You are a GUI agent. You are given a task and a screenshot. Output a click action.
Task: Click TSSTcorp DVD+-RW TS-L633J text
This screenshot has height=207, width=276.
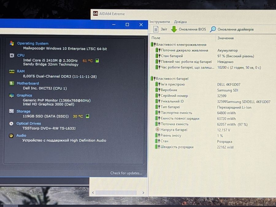(49, 128)
